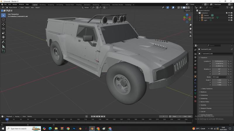Hide the Light object in viewport
The height and width of the screenshot is (131, 234).
(229, 20)
